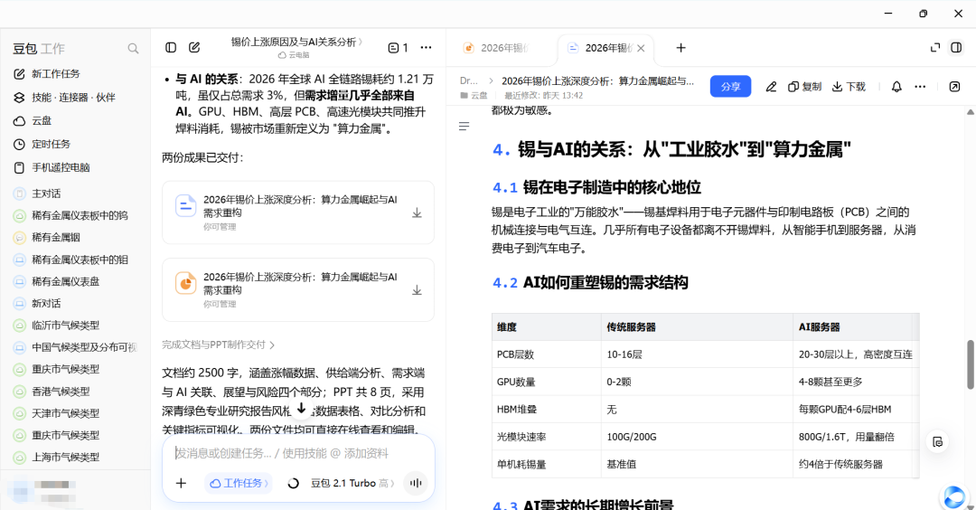Click 复制 to copy the document
Viewport: 976px width, 510px height.
point(805,87)
